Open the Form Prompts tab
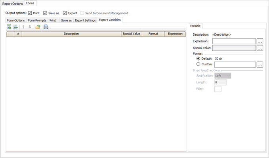Image resolution: width=269 pixels, height=158 pixels. 37,20
